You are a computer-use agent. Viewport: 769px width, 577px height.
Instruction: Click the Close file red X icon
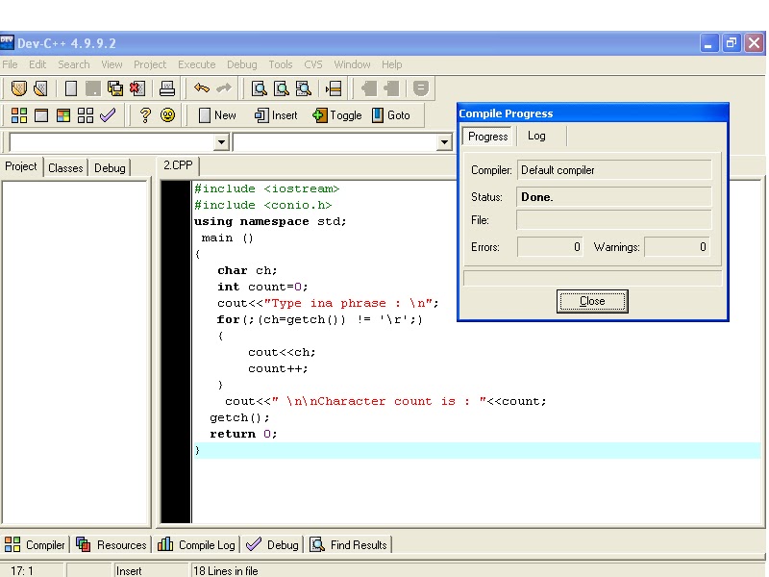coord(136,88)
